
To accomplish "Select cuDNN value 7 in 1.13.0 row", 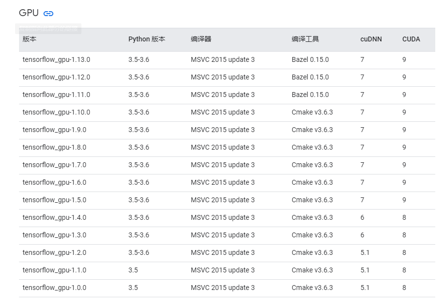I will click(363, 59).
